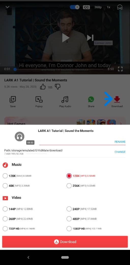
Task: Like the video with thumbs-up icon
Action: (x=43, y=87)
